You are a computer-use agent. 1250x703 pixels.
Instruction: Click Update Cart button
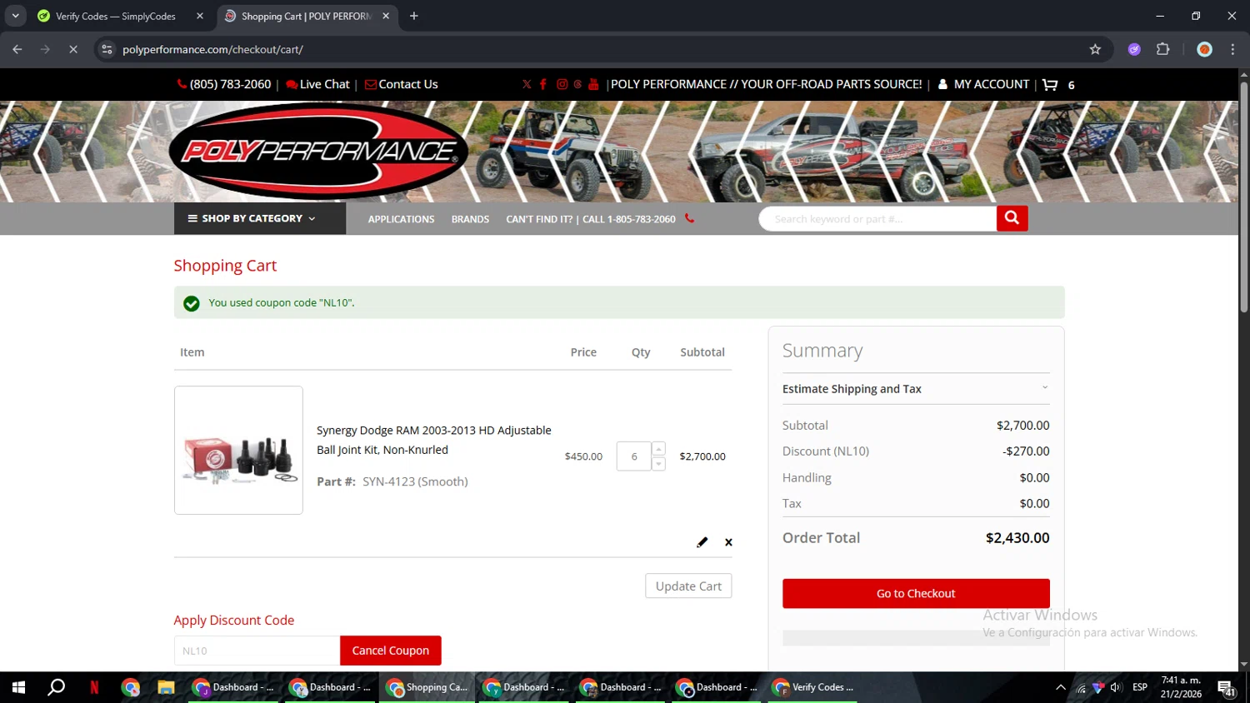tap(688, 586)
